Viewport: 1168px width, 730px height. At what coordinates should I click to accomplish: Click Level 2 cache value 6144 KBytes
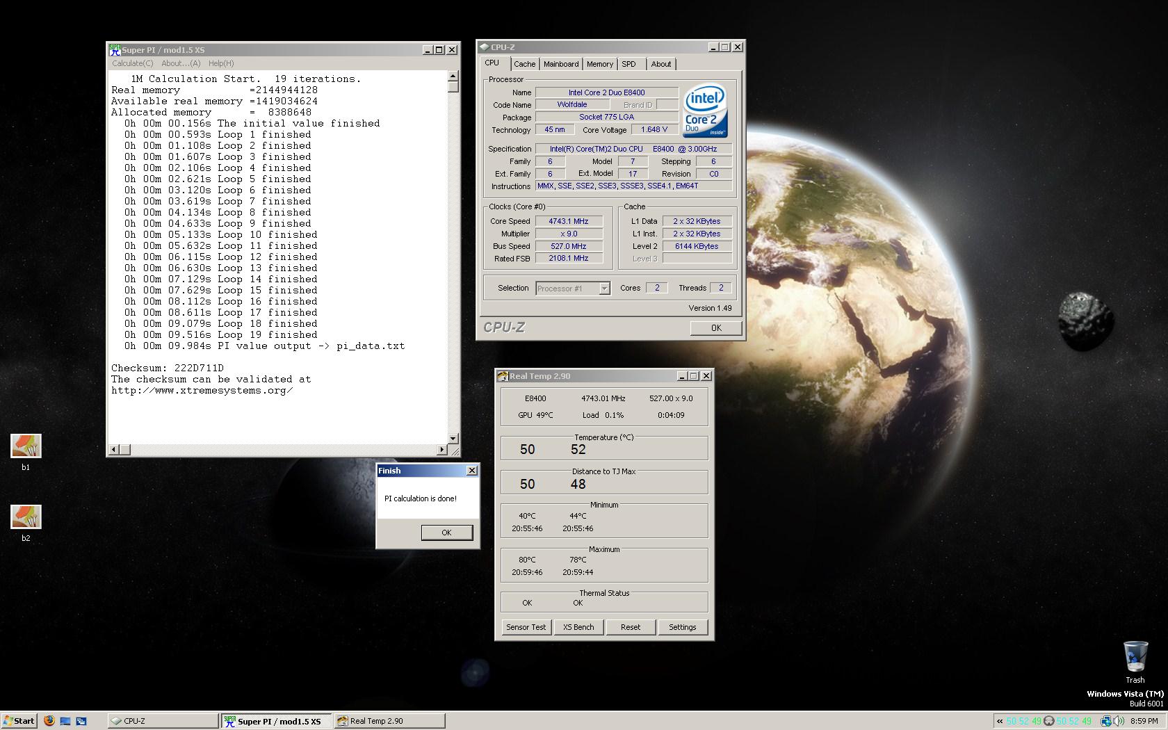(x=697, y=246)
